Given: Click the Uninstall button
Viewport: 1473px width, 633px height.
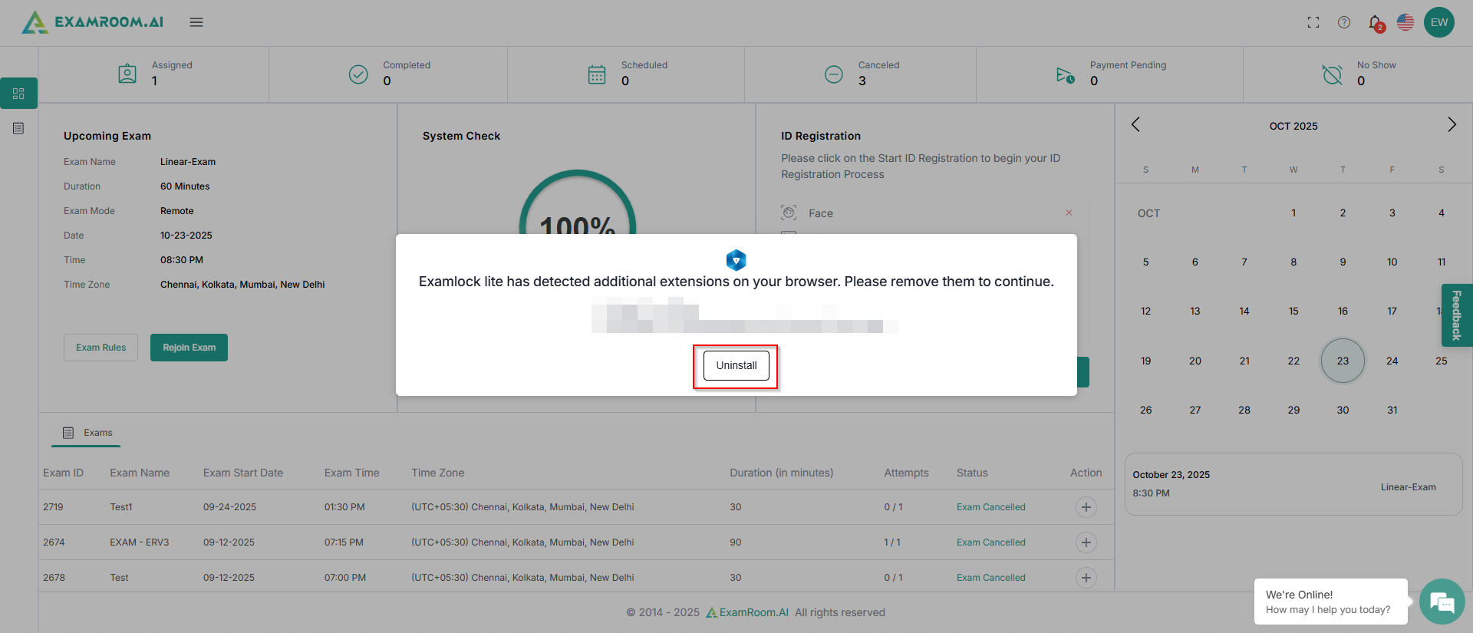Looking at the screenshot, I should pos(736,366).
